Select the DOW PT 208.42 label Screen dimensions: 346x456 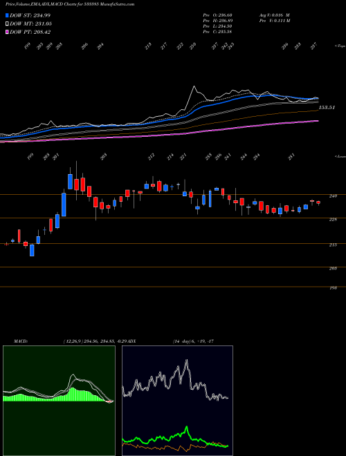(30, 32)
